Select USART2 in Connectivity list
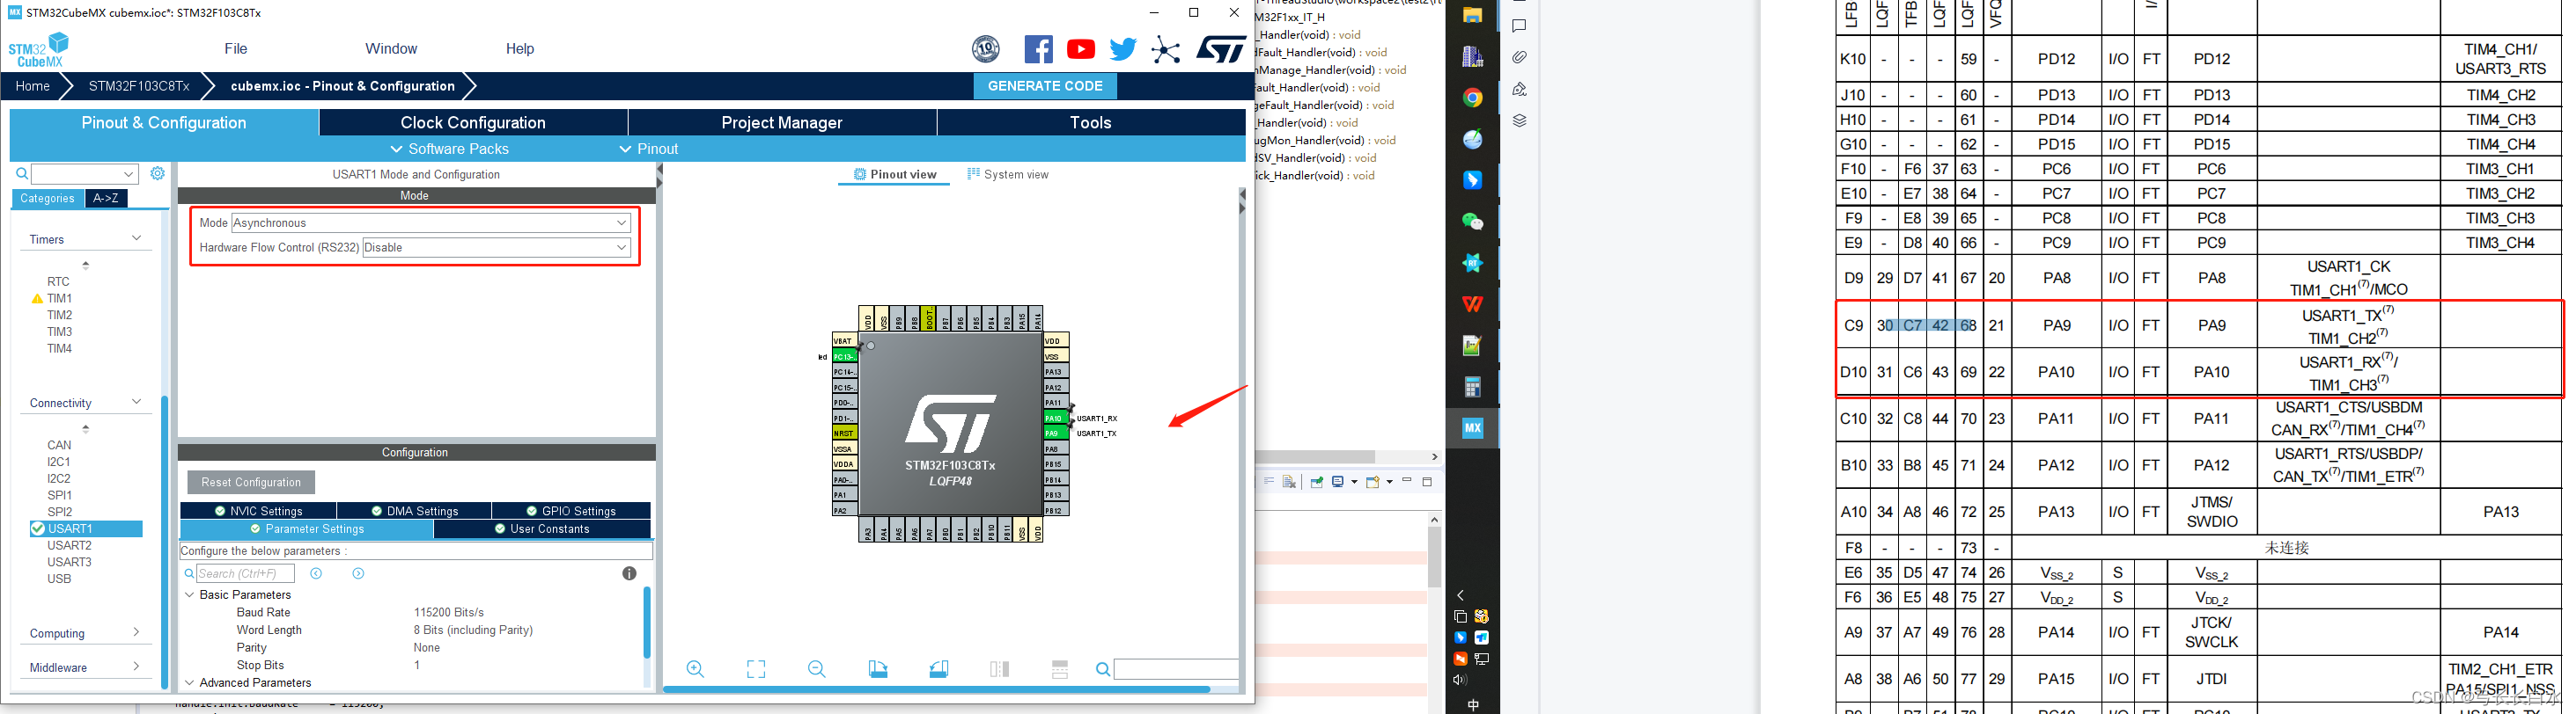 pos(69,545)
